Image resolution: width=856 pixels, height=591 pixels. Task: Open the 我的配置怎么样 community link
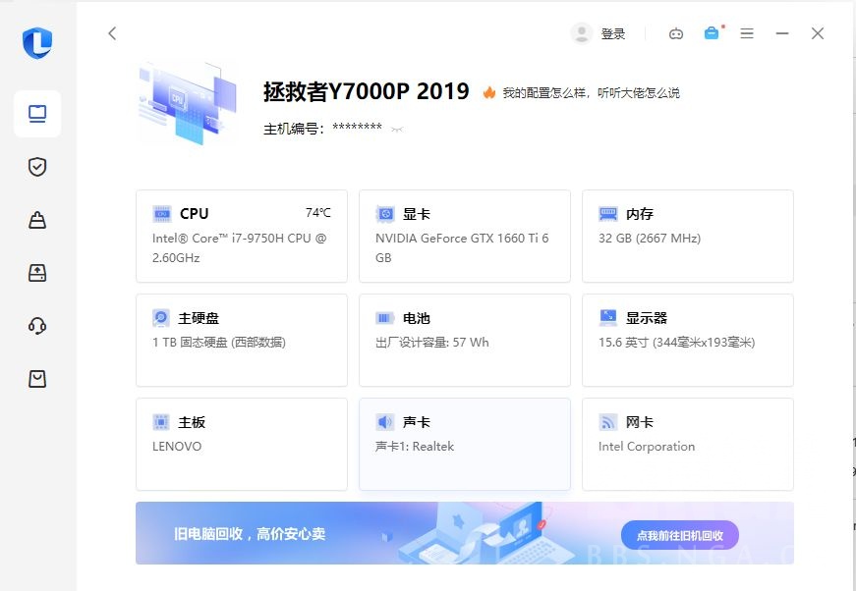[x=592, y=93]
